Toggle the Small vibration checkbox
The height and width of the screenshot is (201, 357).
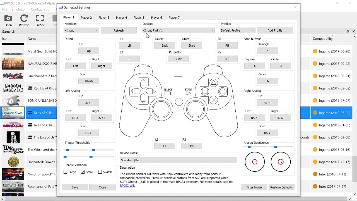83,172
